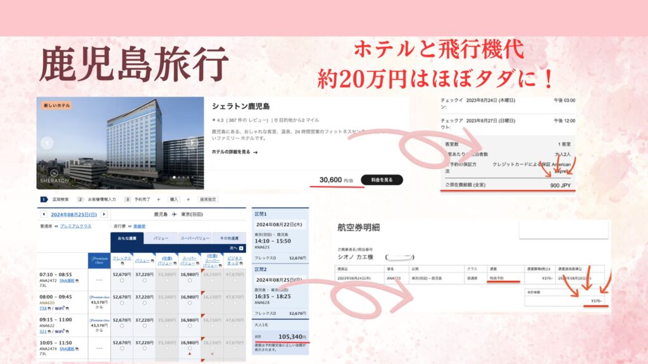Open the 2024年08月25日(日) date link

coord(73,215)
